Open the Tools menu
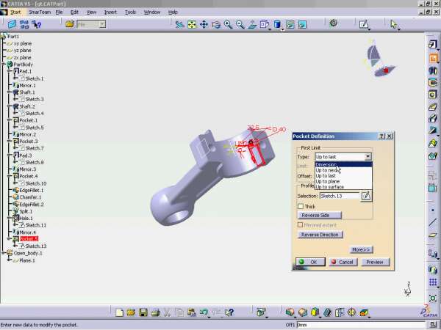The height and width of the screenshot is (330, 441). (x=131, y=12)
